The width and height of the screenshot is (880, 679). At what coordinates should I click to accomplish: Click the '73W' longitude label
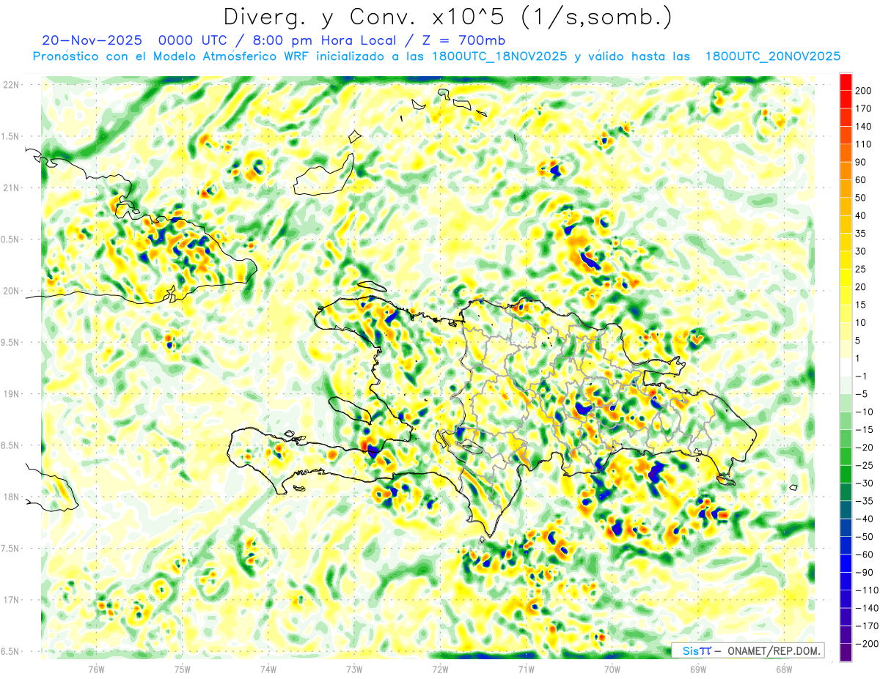click(x=354, y=669)
